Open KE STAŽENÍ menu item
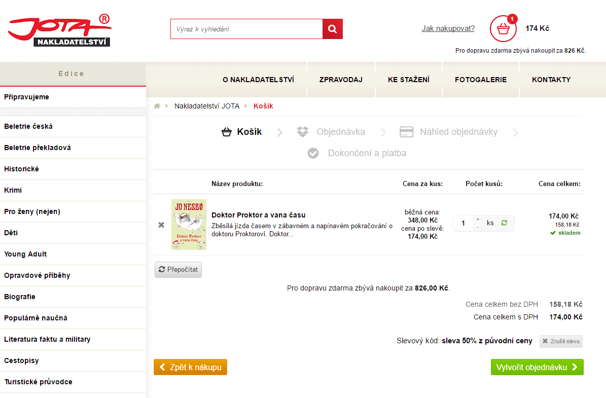The width and height of the screenshot is (606, 398). point(409,80)
